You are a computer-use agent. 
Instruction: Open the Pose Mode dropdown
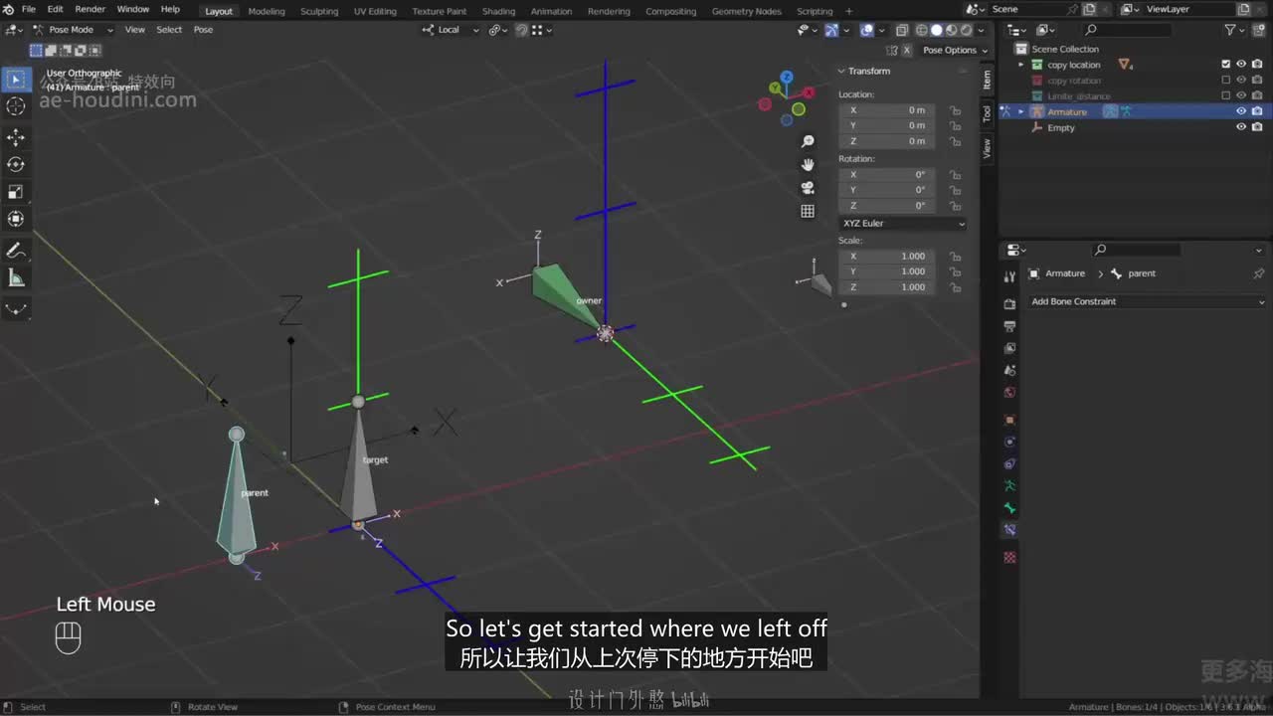(x=73, y=30)
